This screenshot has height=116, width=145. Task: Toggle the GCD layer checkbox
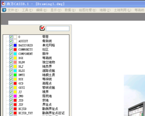click(x=11, y=84)
